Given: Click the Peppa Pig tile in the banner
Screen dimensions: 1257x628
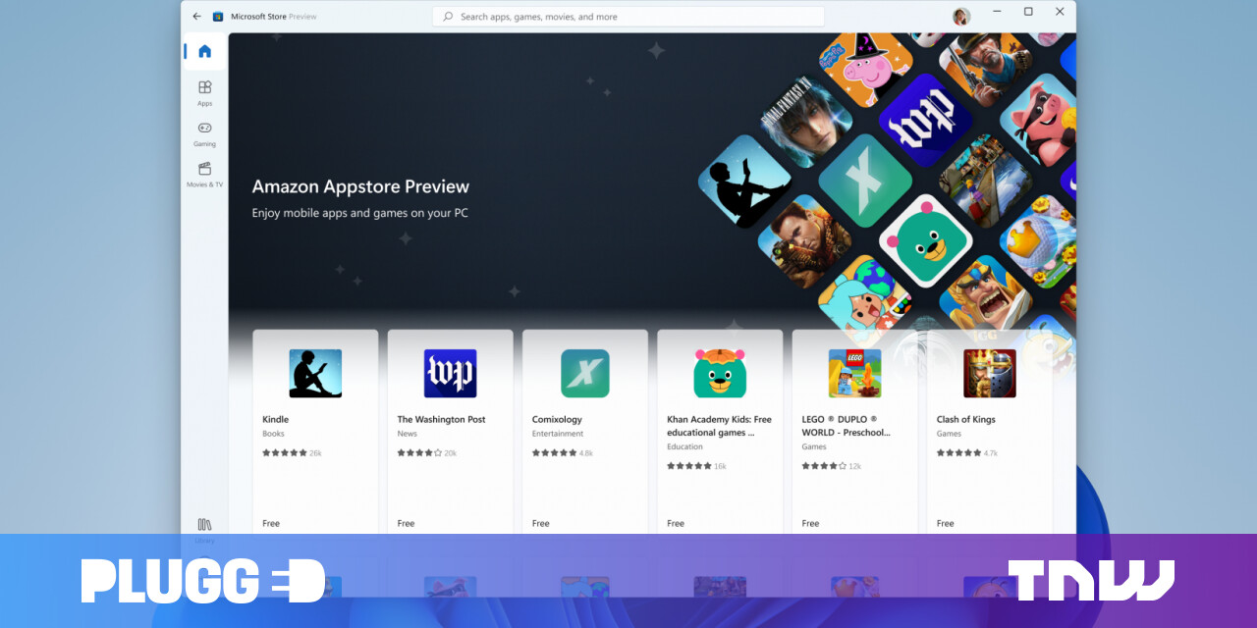Looking at the screenshot, I should click(865, 69).
